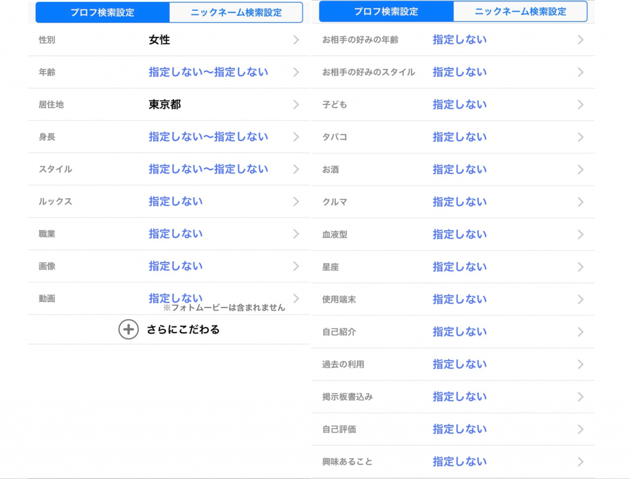Open the 使用端末 setting row
The height and width of the screenshot is (479, 630).
[x=453, y=299]
